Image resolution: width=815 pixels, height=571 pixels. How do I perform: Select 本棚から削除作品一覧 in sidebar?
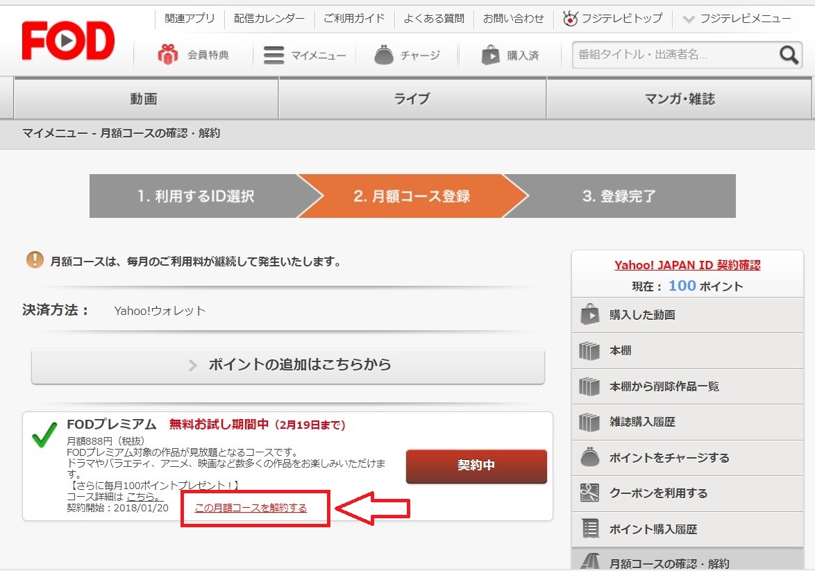(688, 386)
